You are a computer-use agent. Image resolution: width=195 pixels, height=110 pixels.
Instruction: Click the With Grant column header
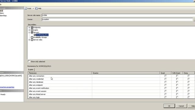click(177, 73)
